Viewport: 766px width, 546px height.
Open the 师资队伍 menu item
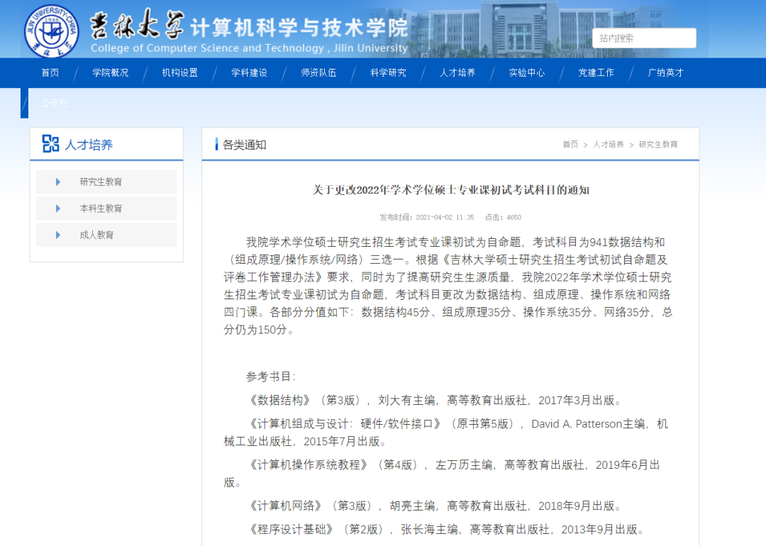(x=318, y=72)
